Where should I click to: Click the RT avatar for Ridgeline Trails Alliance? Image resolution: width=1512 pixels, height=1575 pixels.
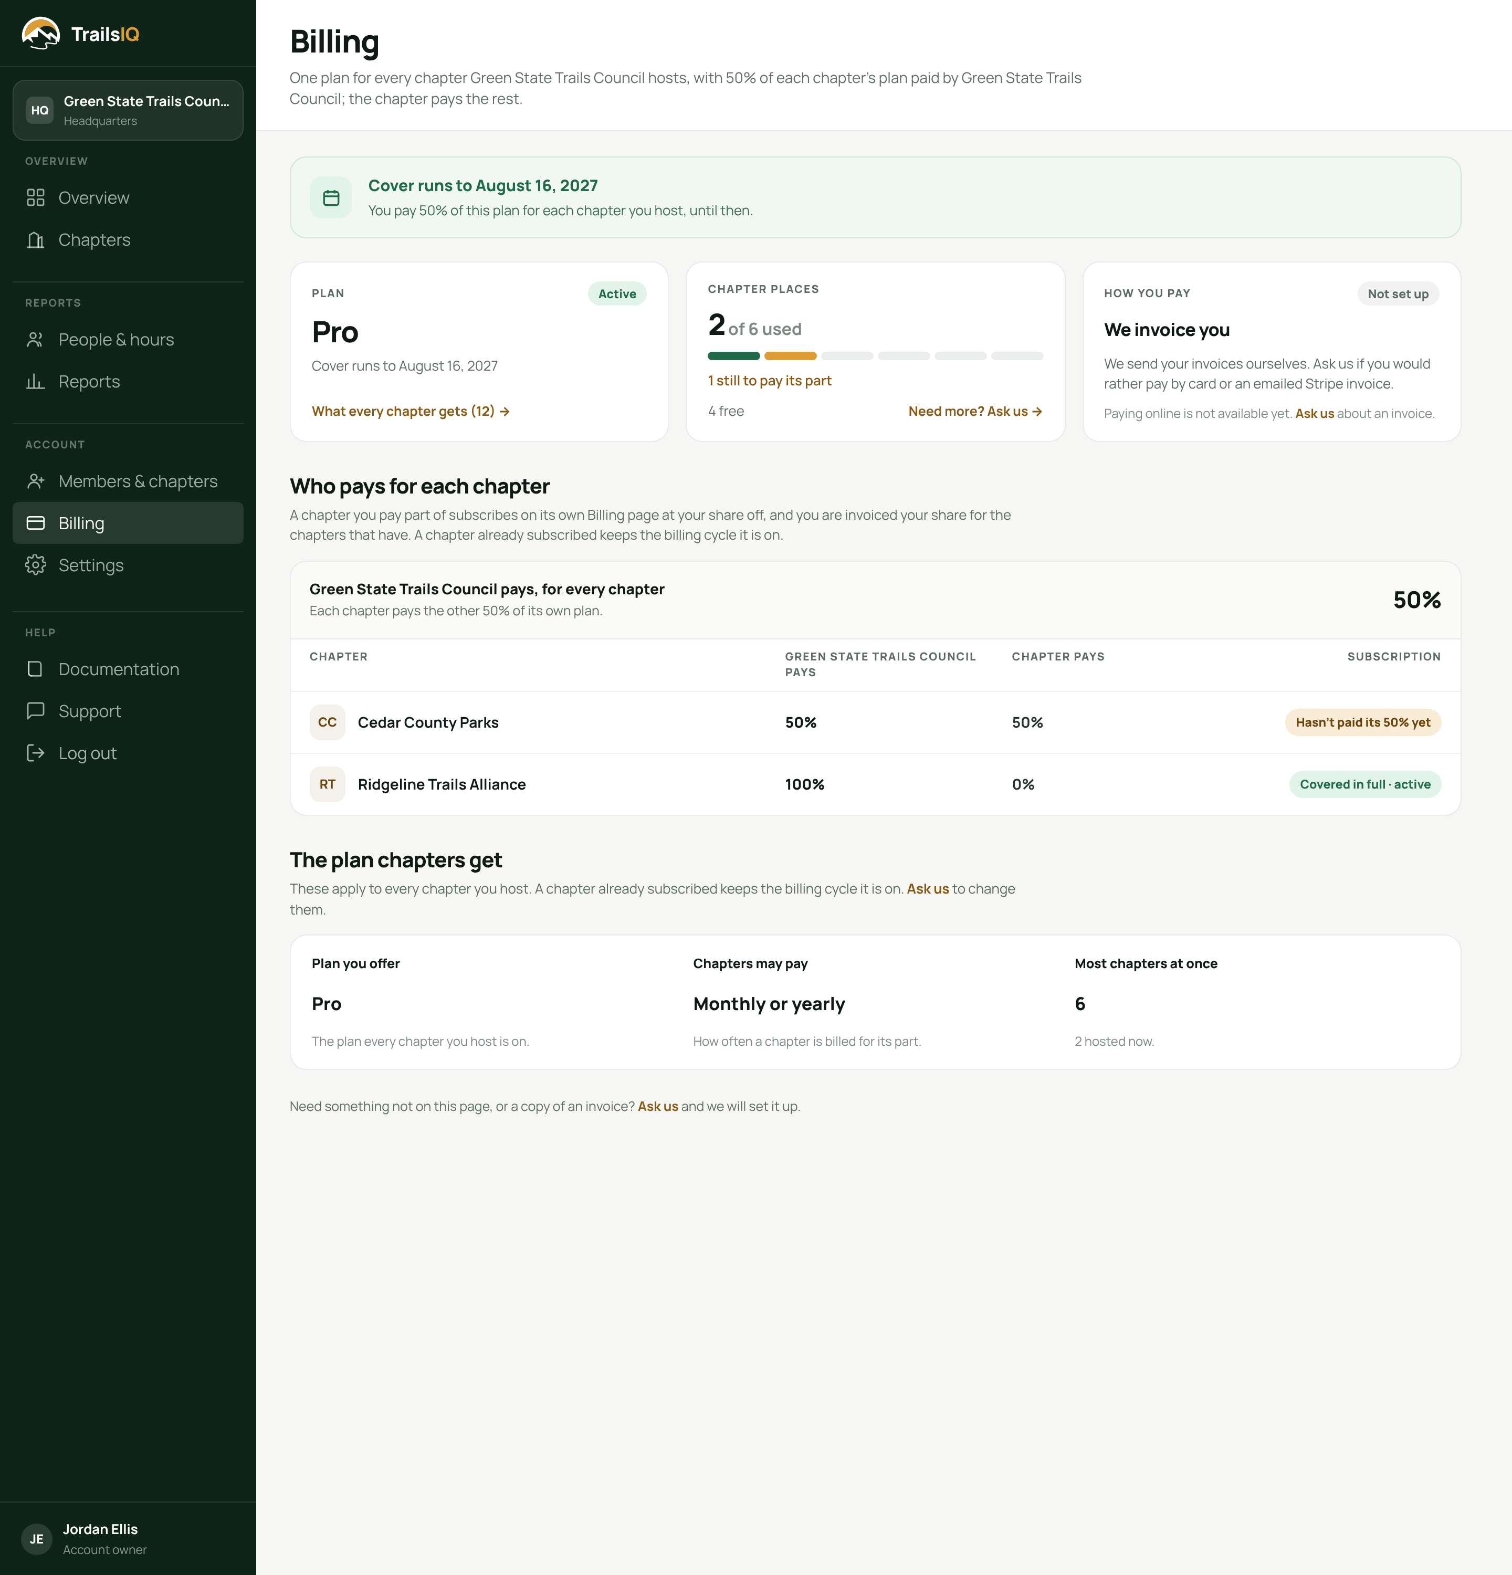[x=327, y=784]
